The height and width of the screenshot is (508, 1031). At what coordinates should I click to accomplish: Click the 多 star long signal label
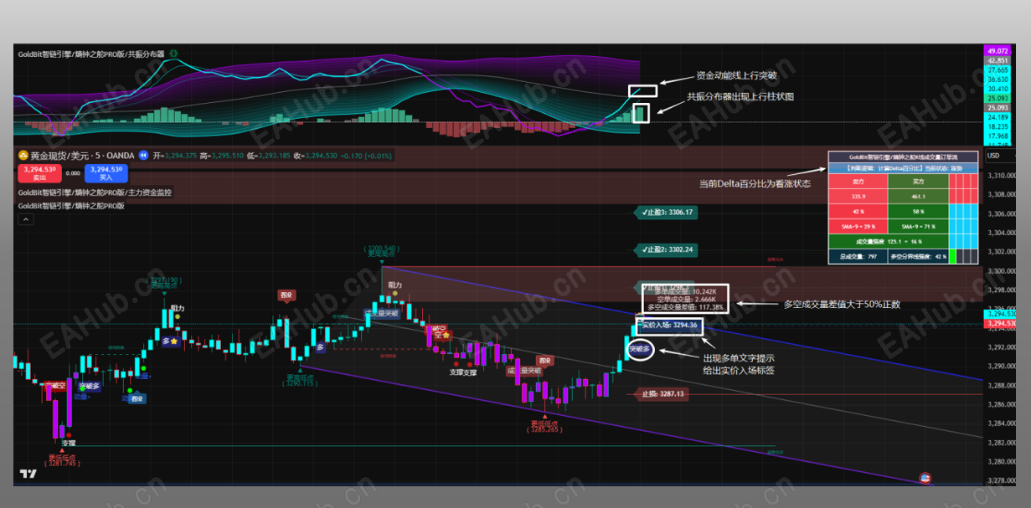click(170, 341)
